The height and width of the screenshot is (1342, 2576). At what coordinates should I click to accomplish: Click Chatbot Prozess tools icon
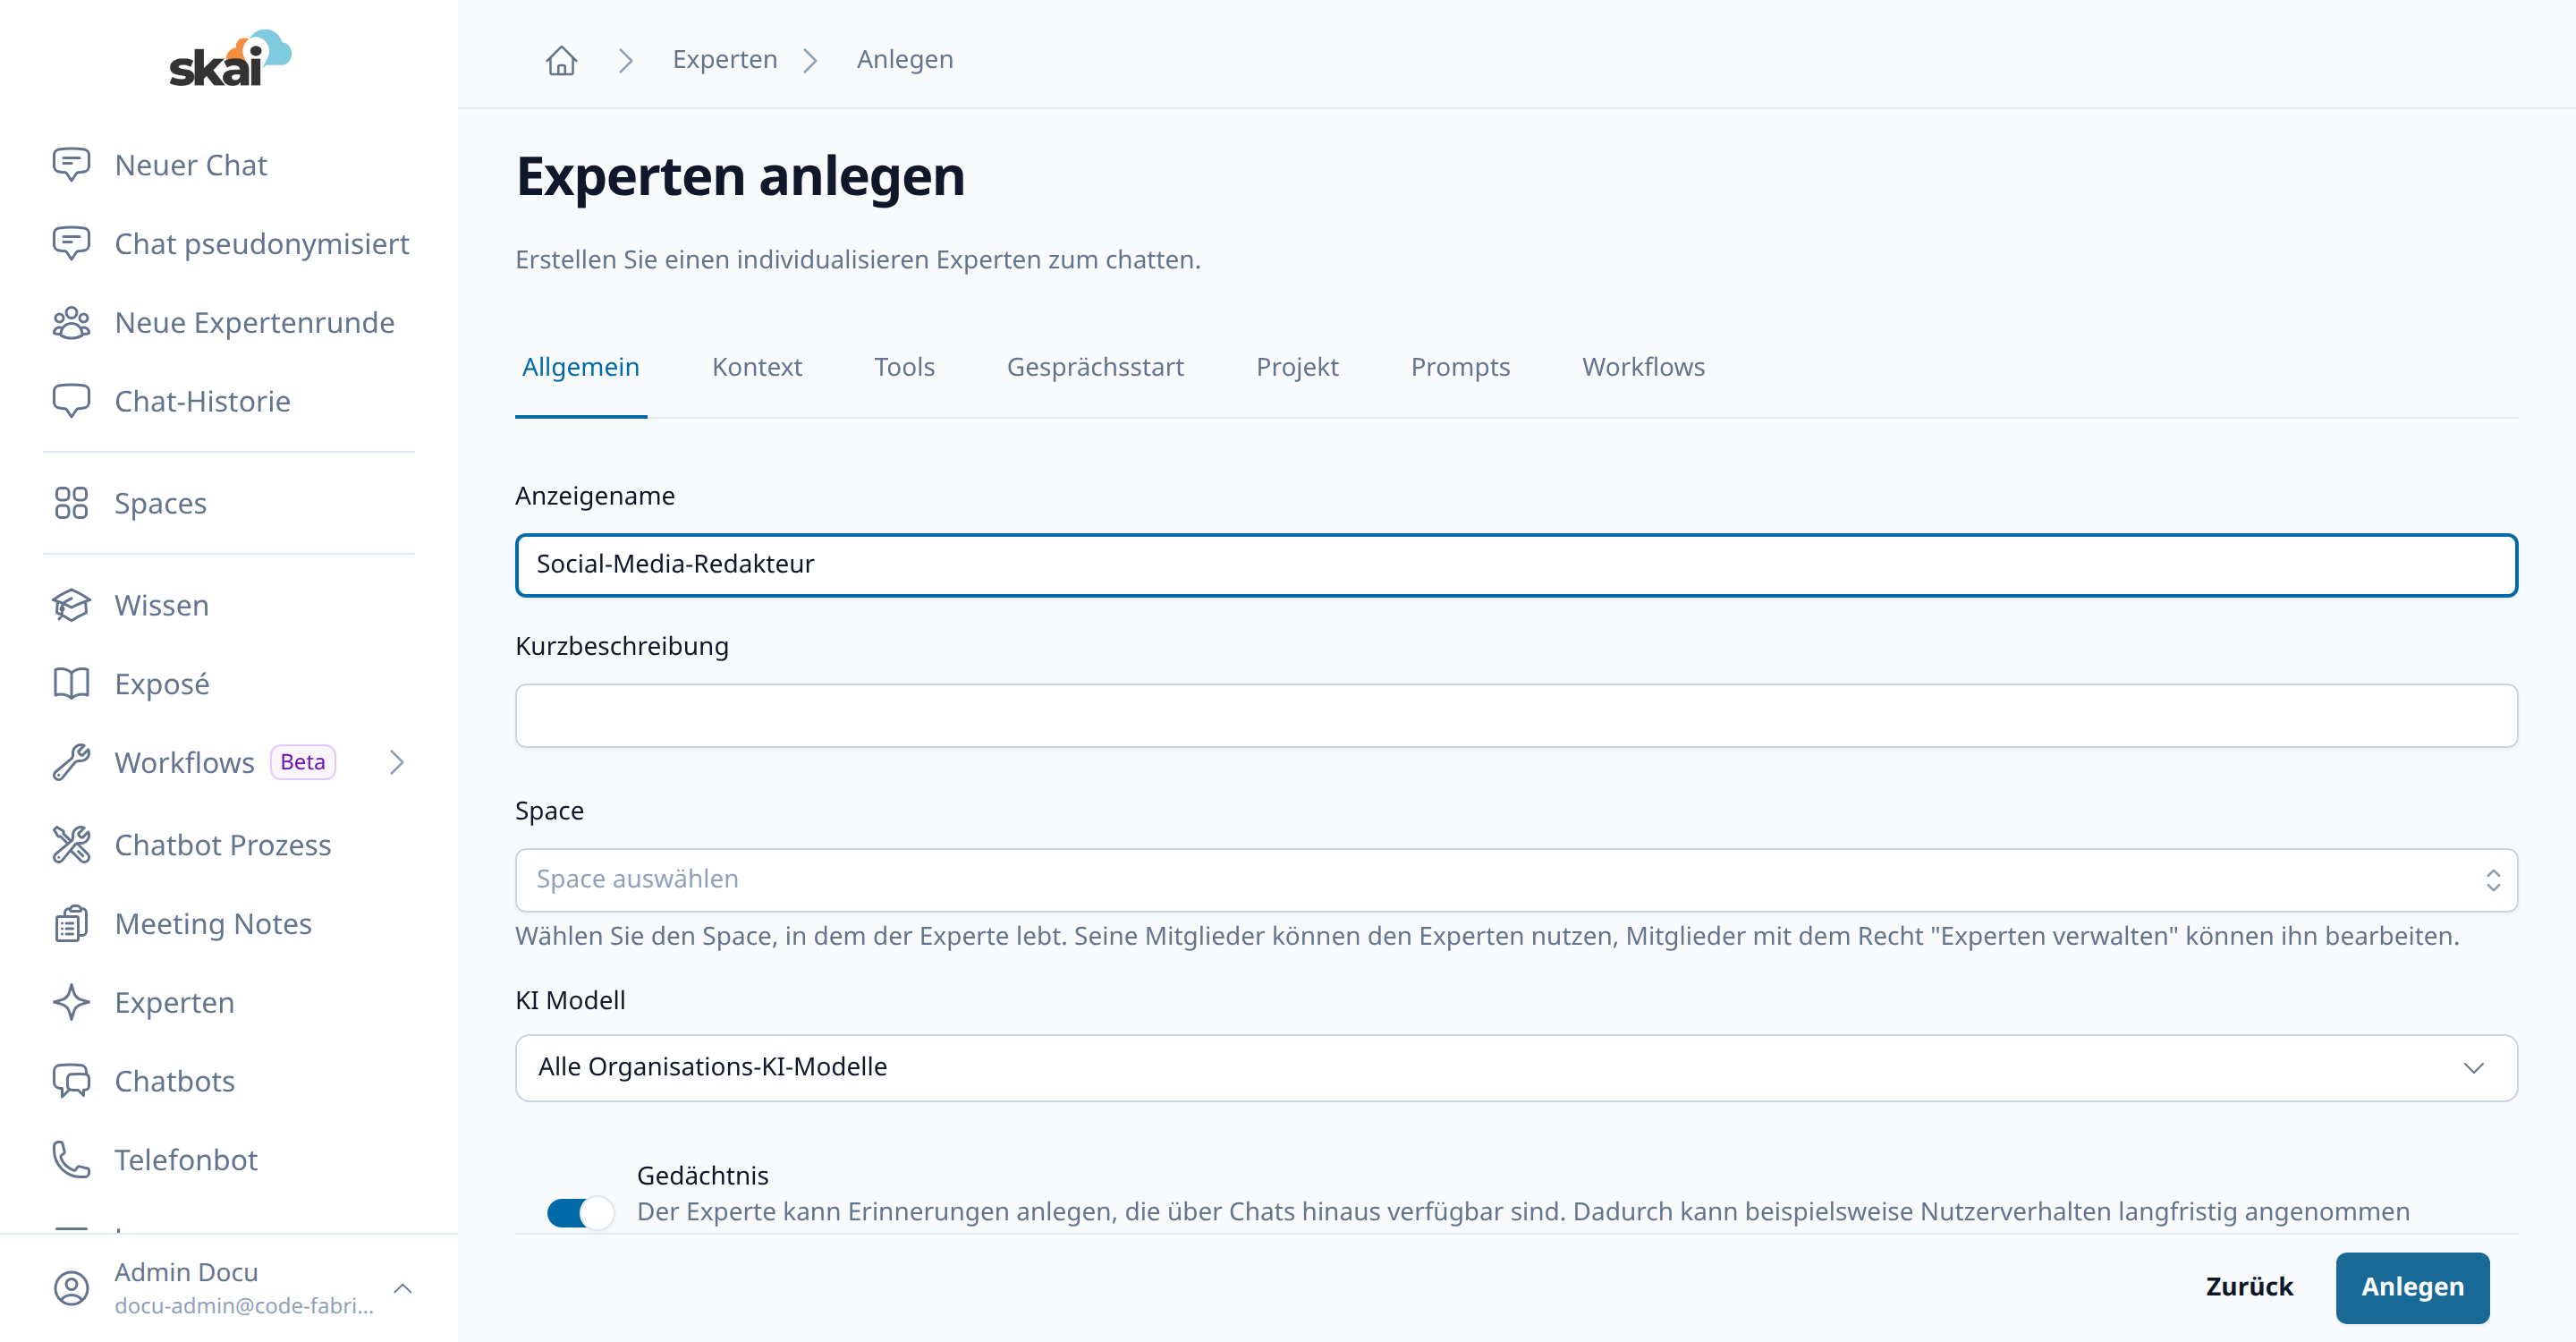71,845
